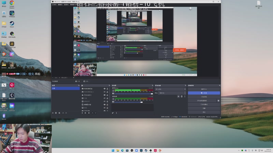
Task: Open the Wand desktop shortcut
Action: point(12,107)
